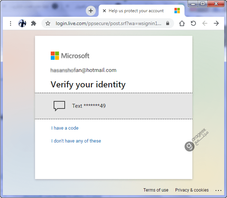The width and height of the screenshot is (227, 198).
Task: Click the padlock site info icon
Action: (168, 23)
